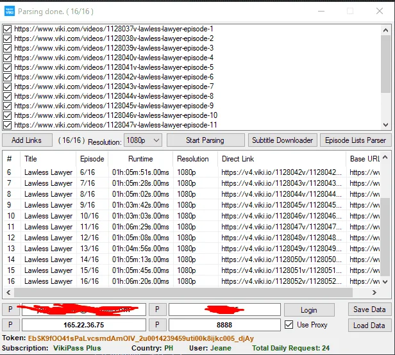Click the P button beside port 8888
The image size is (395, 355).
point(158,325)
